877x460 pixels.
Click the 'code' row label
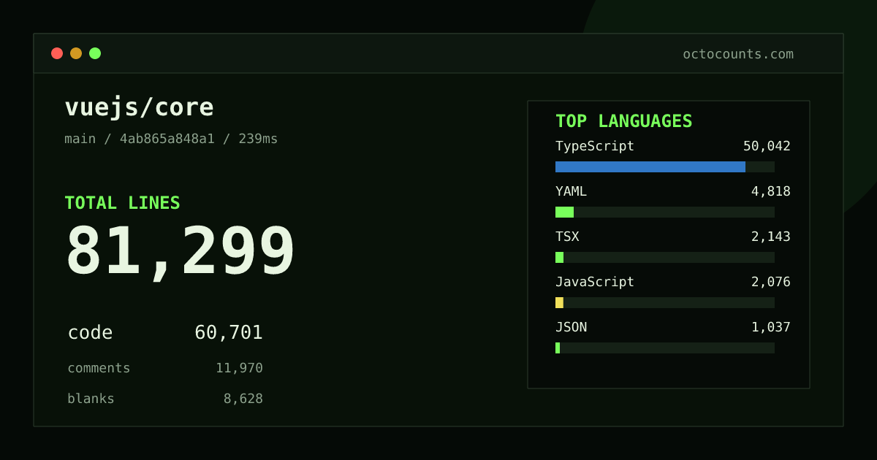(x=90, y=333)
